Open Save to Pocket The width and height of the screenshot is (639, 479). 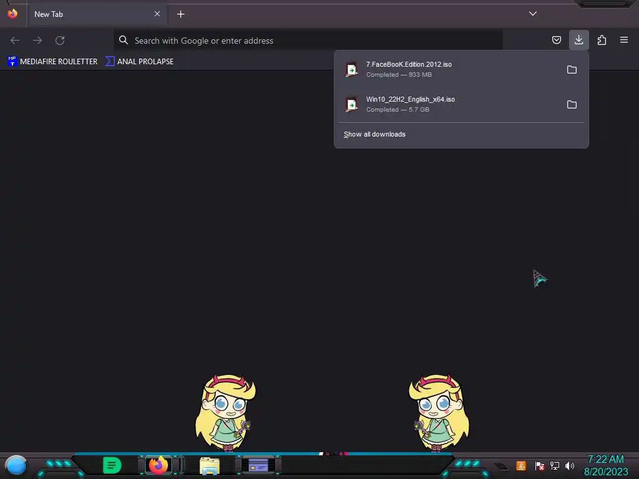pos(556,40)
